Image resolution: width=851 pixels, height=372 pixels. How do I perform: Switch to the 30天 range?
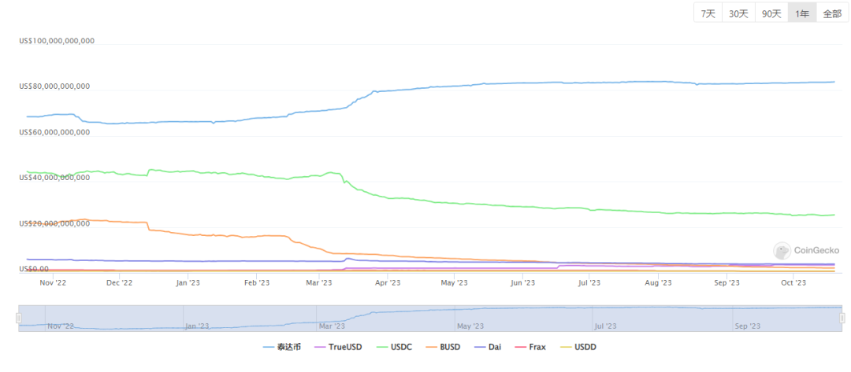tap(738, 13)
